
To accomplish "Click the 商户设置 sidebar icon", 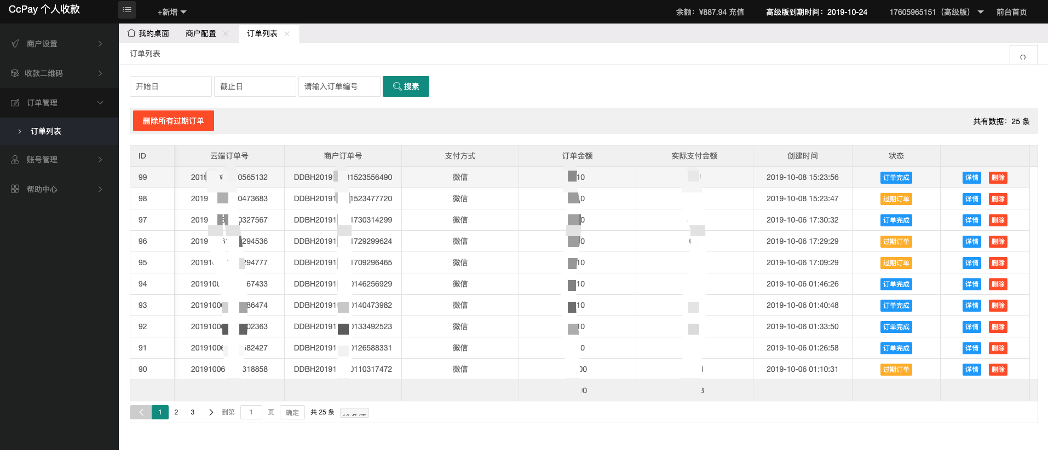I will tap(15, 44).
